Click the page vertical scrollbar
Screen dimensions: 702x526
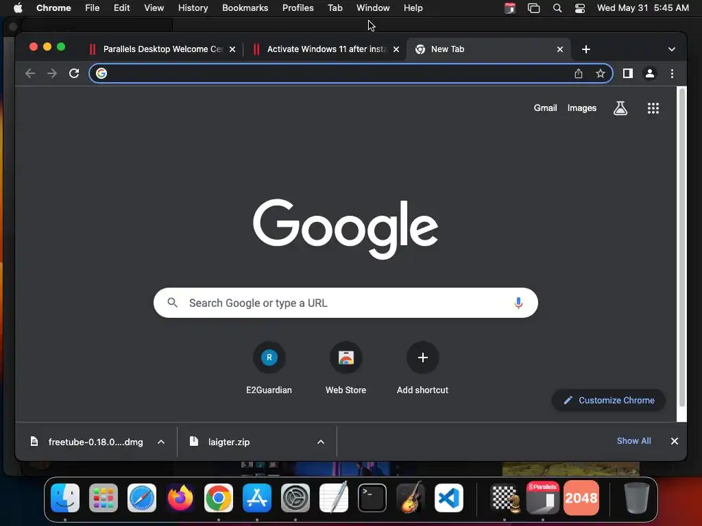click(x=682, y=247)
